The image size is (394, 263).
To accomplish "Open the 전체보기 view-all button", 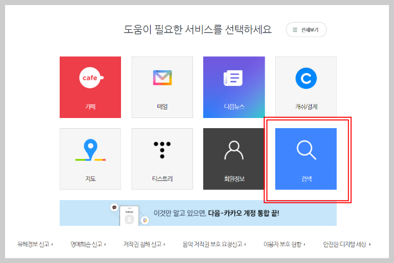I will 306,30.
